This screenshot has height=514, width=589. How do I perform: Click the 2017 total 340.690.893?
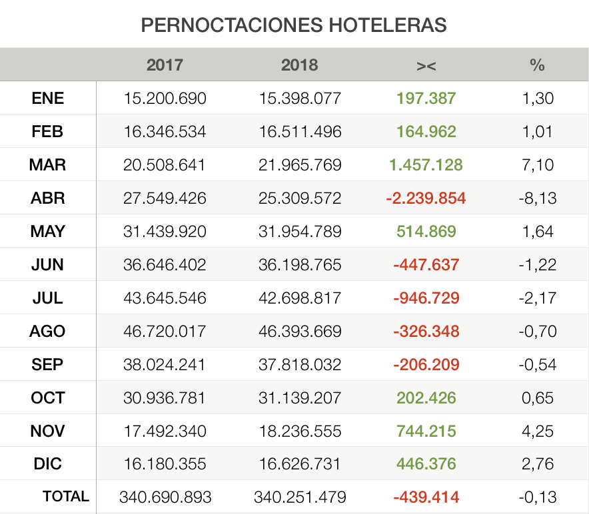[x=165, y=497]
